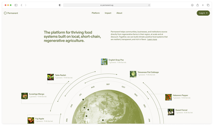Screen dimensions: 214x126
Task: Follow the Learn more link
Action: point(152,39)
